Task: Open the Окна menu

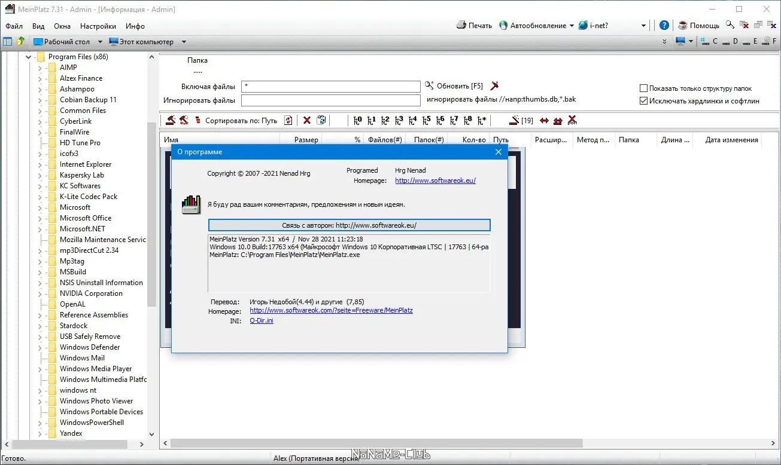Action: [x=62, y=26]
